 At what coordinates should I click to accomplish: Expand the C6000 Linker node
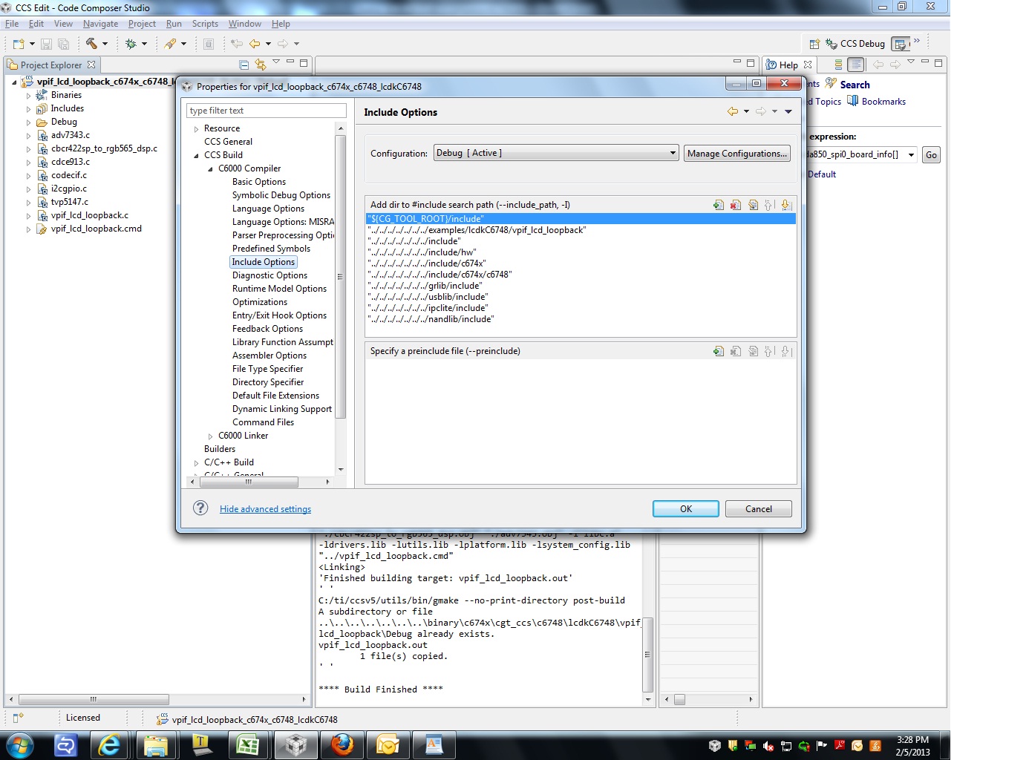pyautogui.click(x=211, y=436)
